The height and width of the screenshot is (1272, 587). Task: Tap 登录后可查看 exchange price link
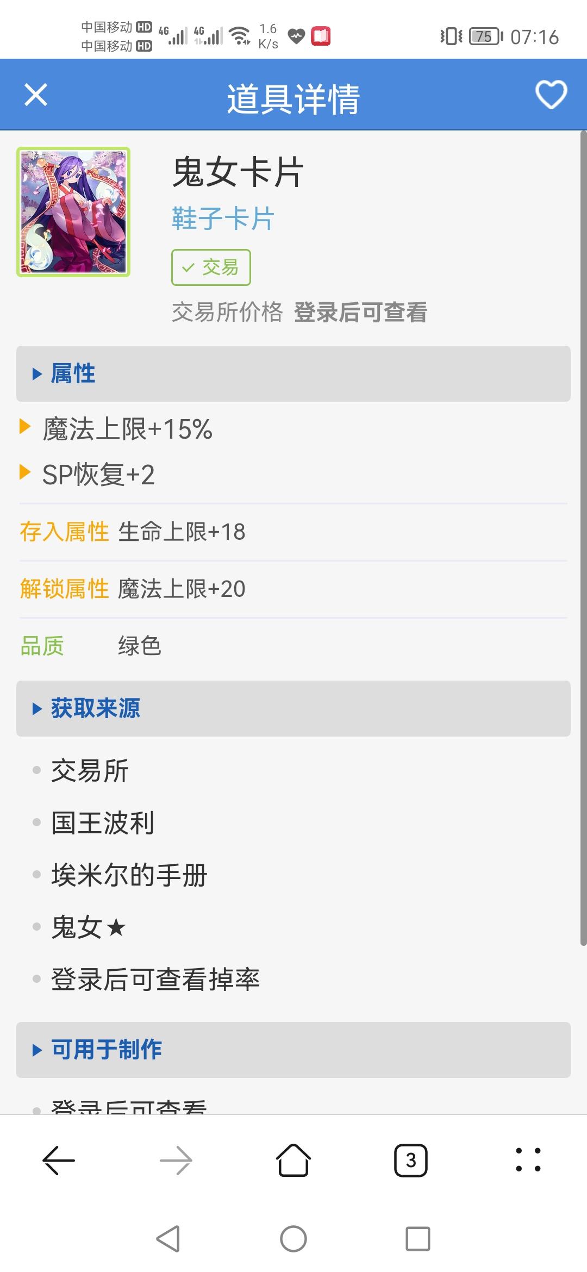360,313
